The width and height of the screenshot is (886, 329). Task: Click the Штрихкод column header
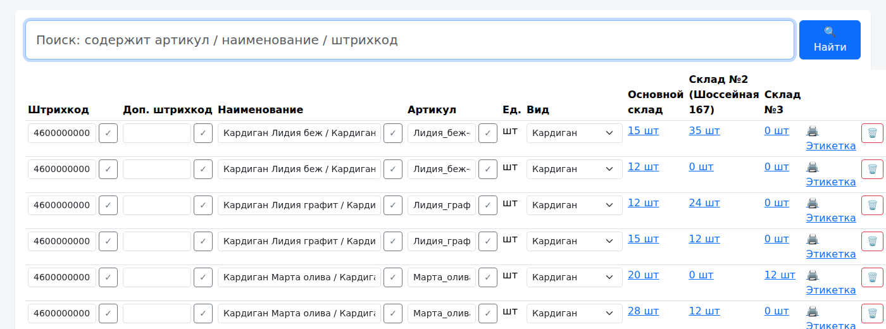coord(59,110)
